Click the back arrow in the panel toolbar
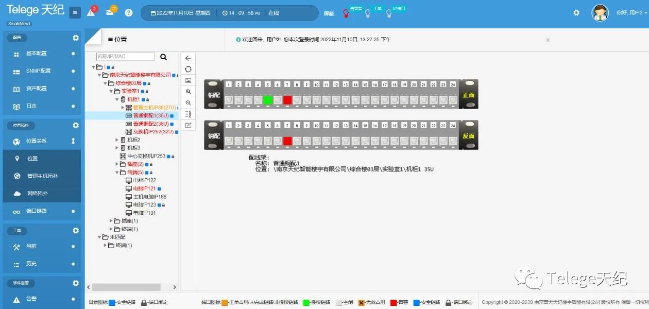 (x=188, y=58)
